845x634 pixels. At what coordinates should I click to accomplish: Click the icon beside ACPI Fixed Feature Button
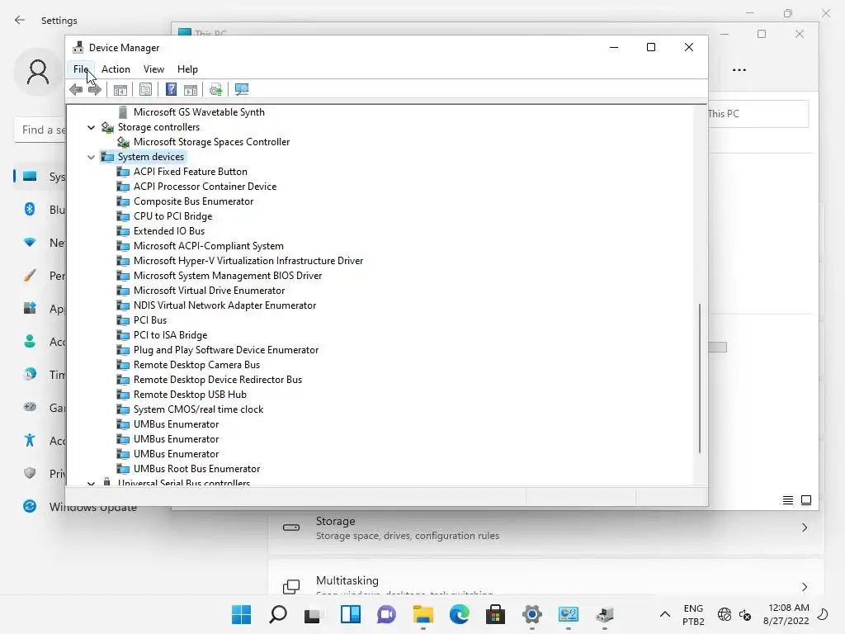tap(124, 172)
